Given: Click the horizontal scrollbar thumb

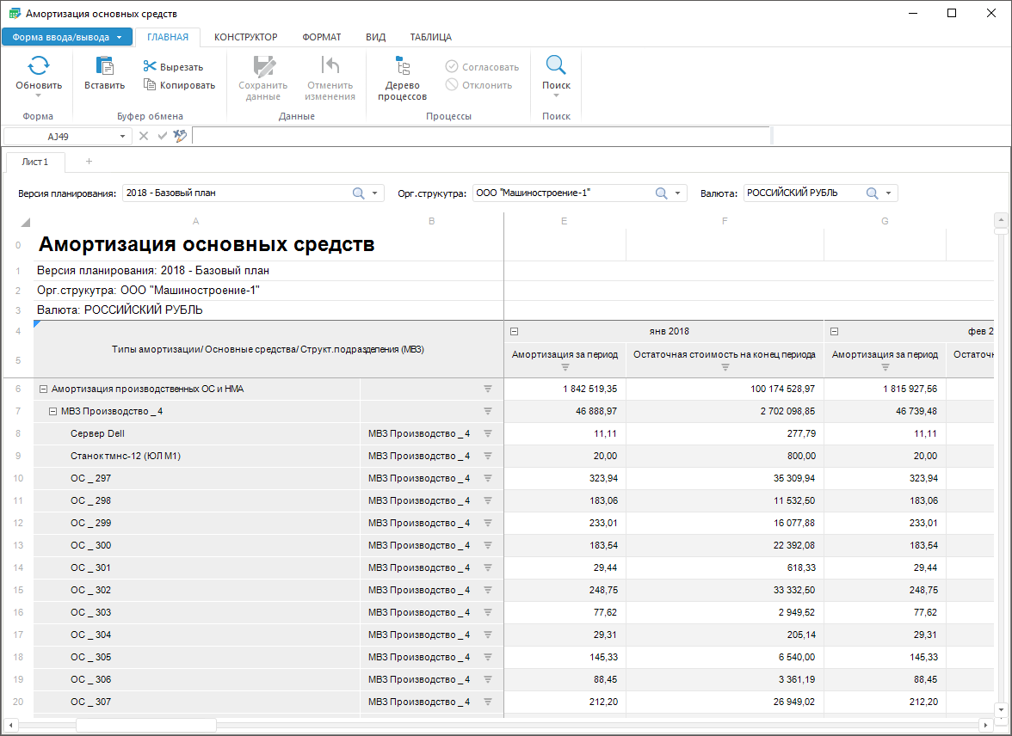Looking at the screenshot, I should tap(145, 725).
